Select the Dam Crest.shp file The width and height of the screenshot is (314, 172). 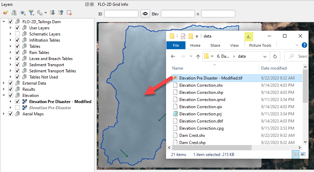(192, 142)
